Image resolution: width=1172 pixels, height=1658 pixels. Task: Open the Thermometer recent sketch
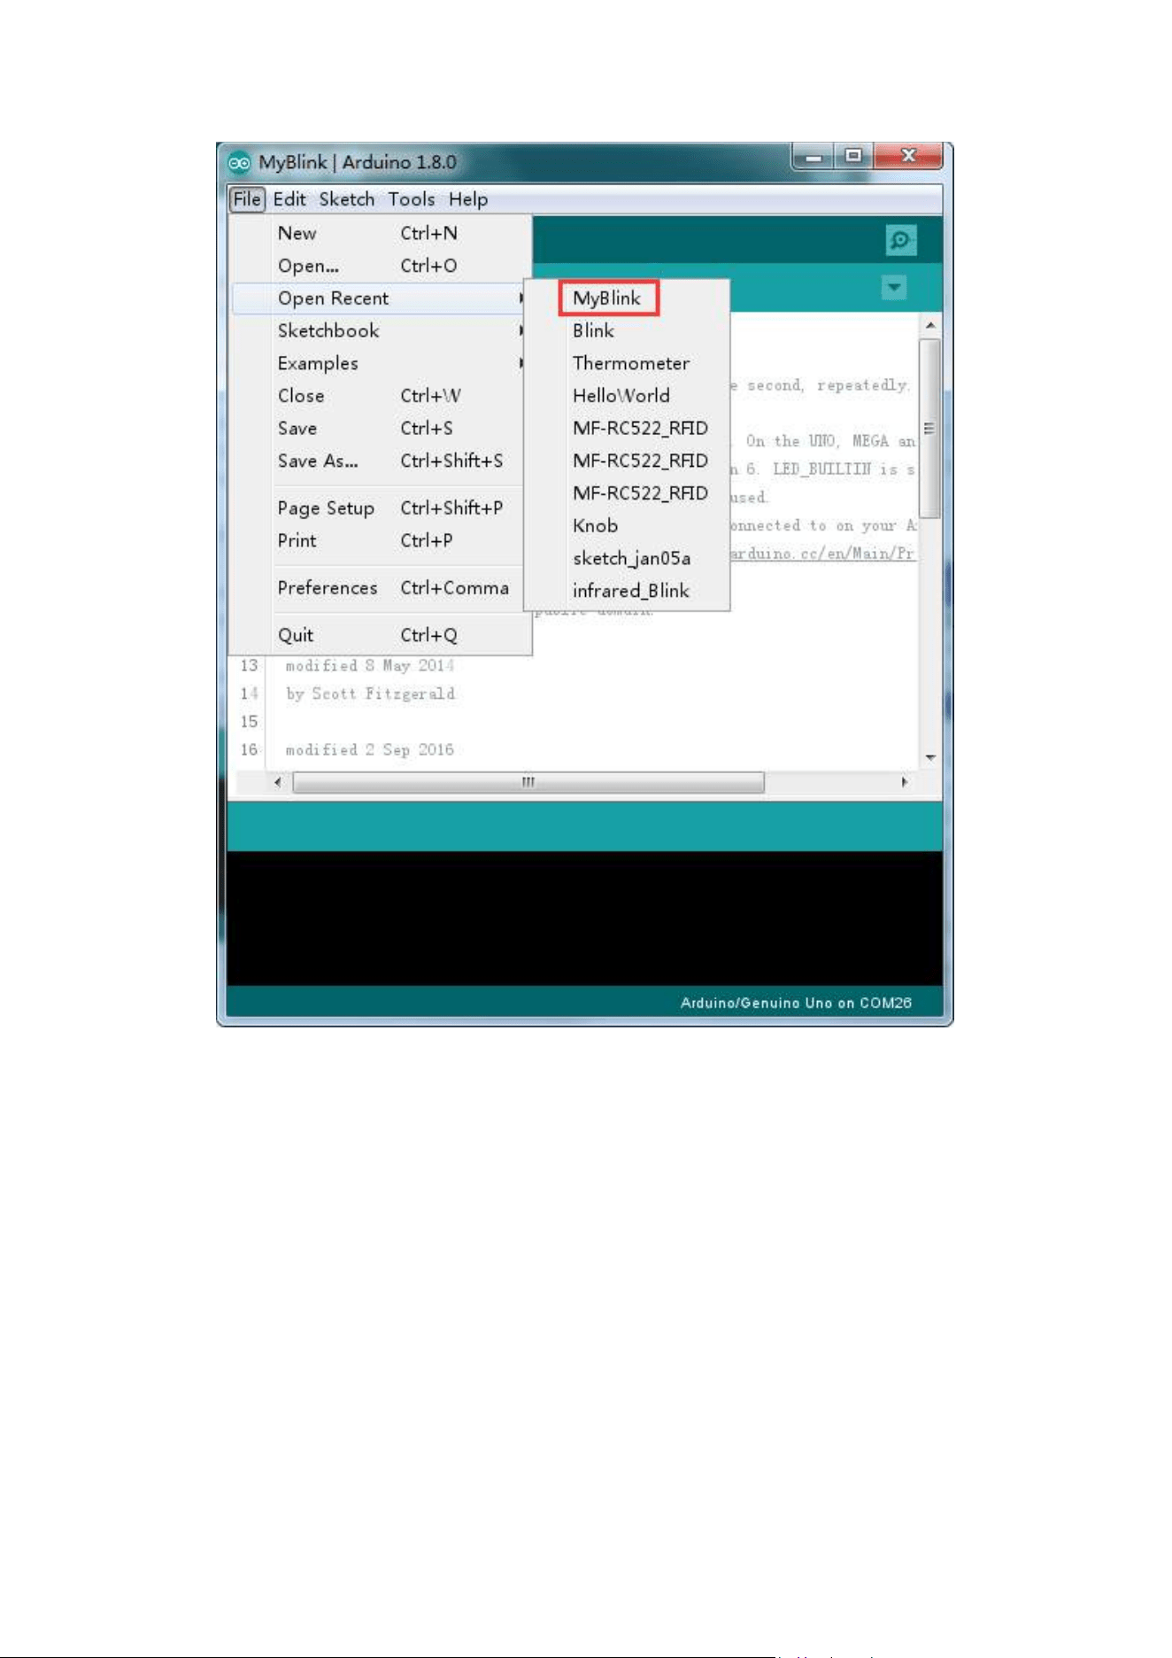pos(630,363)
